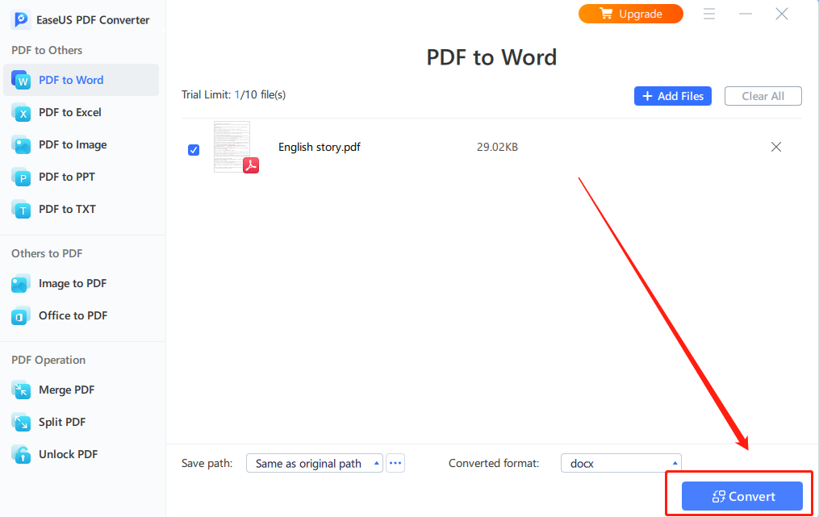Screen dimensions: 819x517
Task: Click the 29.02KB file size text
Action: [497, 148]
